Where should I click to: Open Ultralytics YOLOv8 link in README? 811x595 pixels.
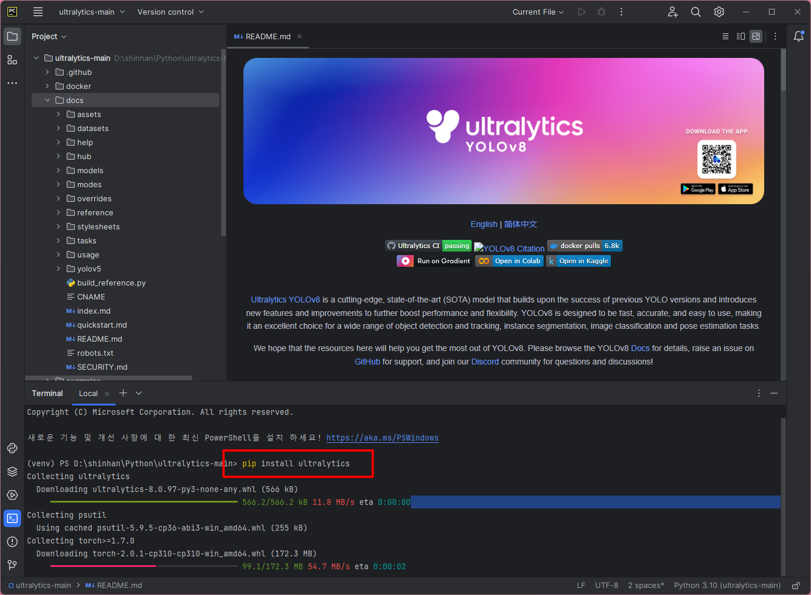tap(286, 300)
